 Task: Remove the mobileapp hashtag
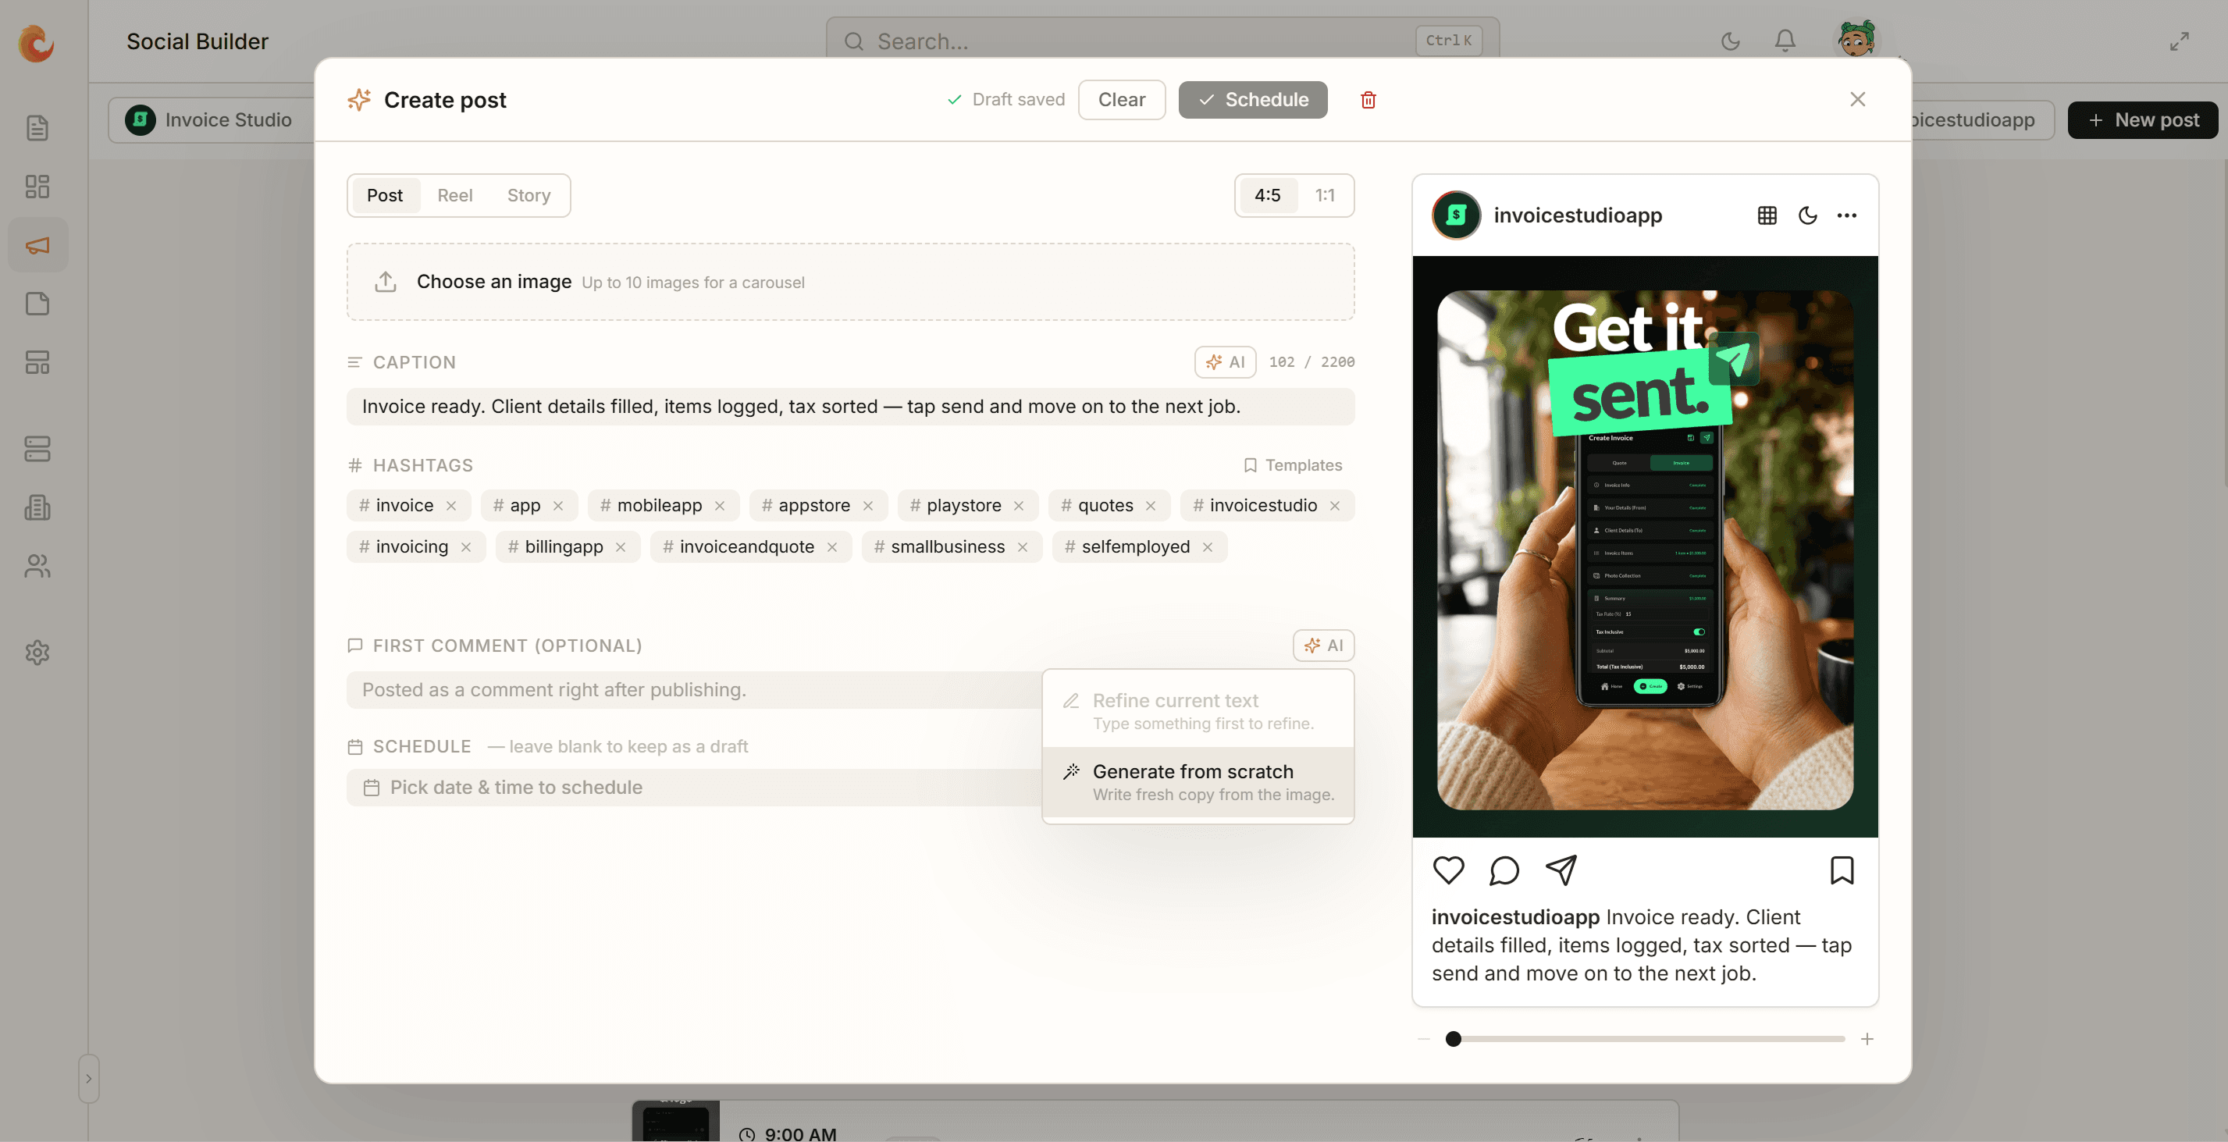coord(720,506)
